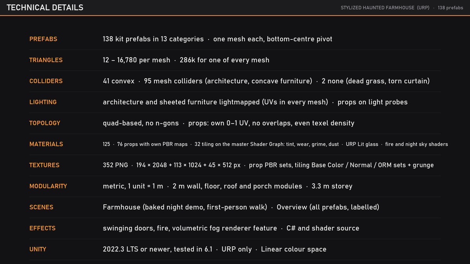470x264 pixels.
Task: Select the PREFABS row label
Action: [x=43, y=39]
